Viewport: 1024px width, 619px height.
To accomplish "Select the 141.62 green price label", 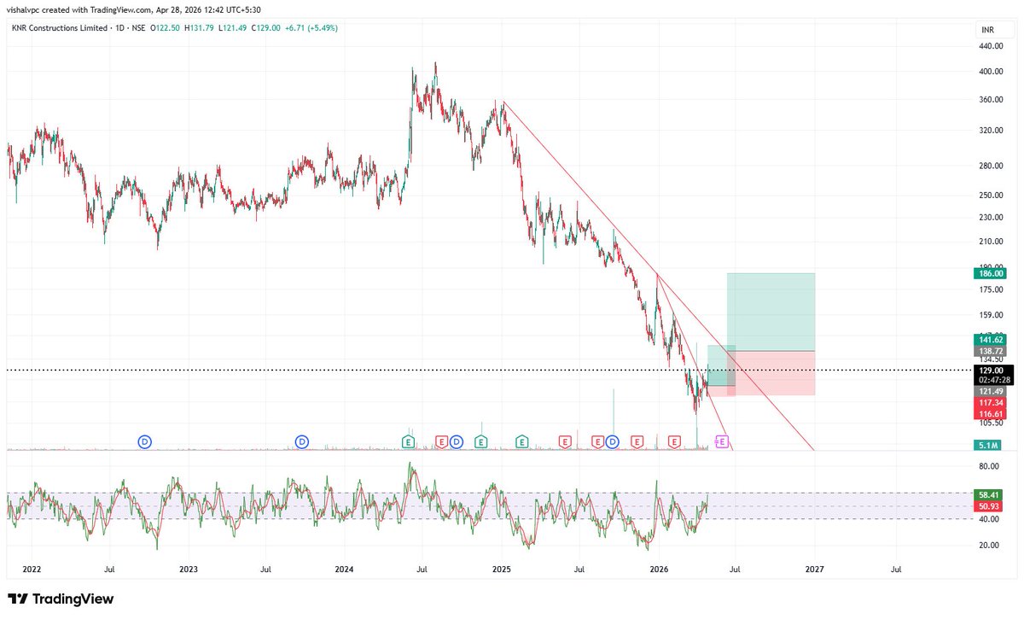I will coord(991,340).
